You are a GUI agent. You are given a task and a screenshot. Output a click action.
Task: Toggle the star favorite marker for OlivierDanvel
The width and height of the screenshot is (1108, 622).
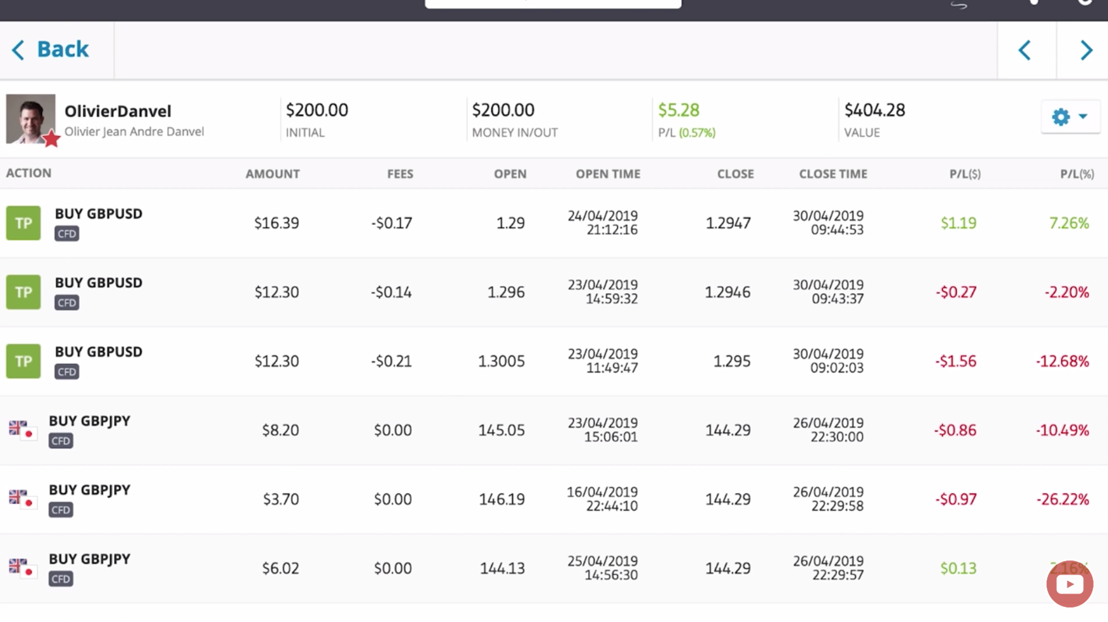[51, 139]
